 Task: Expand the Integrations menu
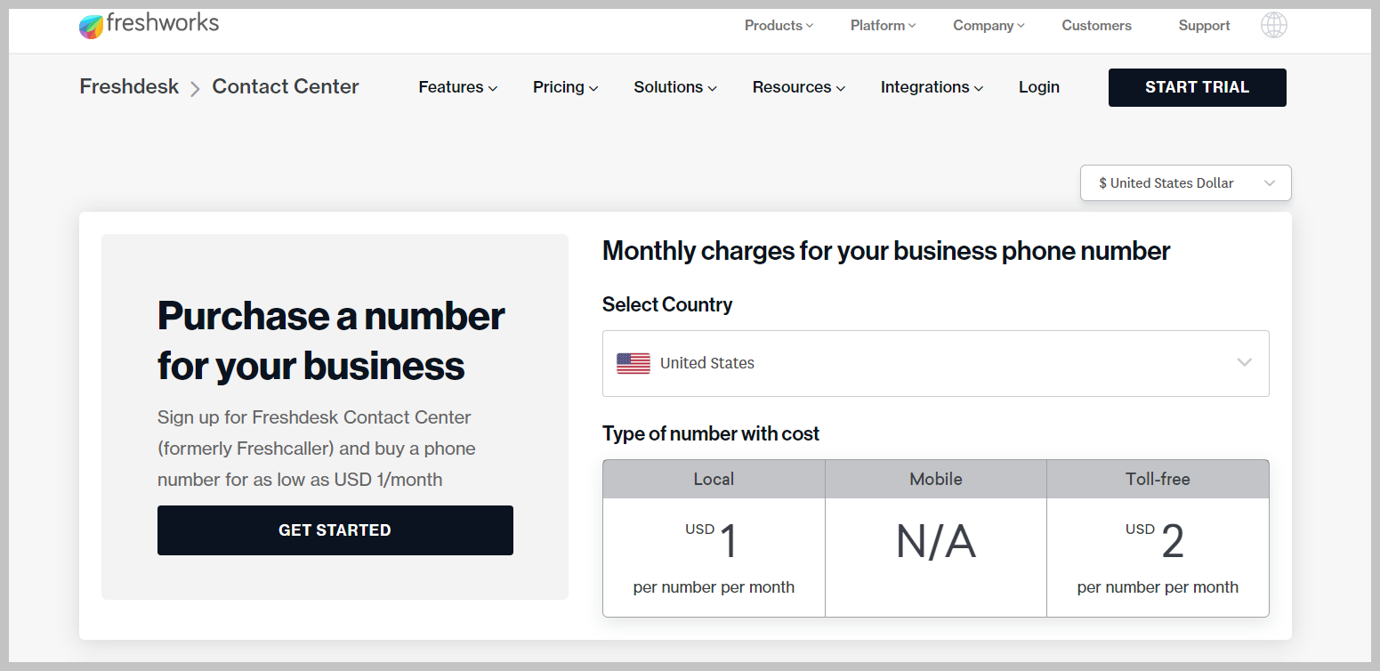tap(931, 87)
